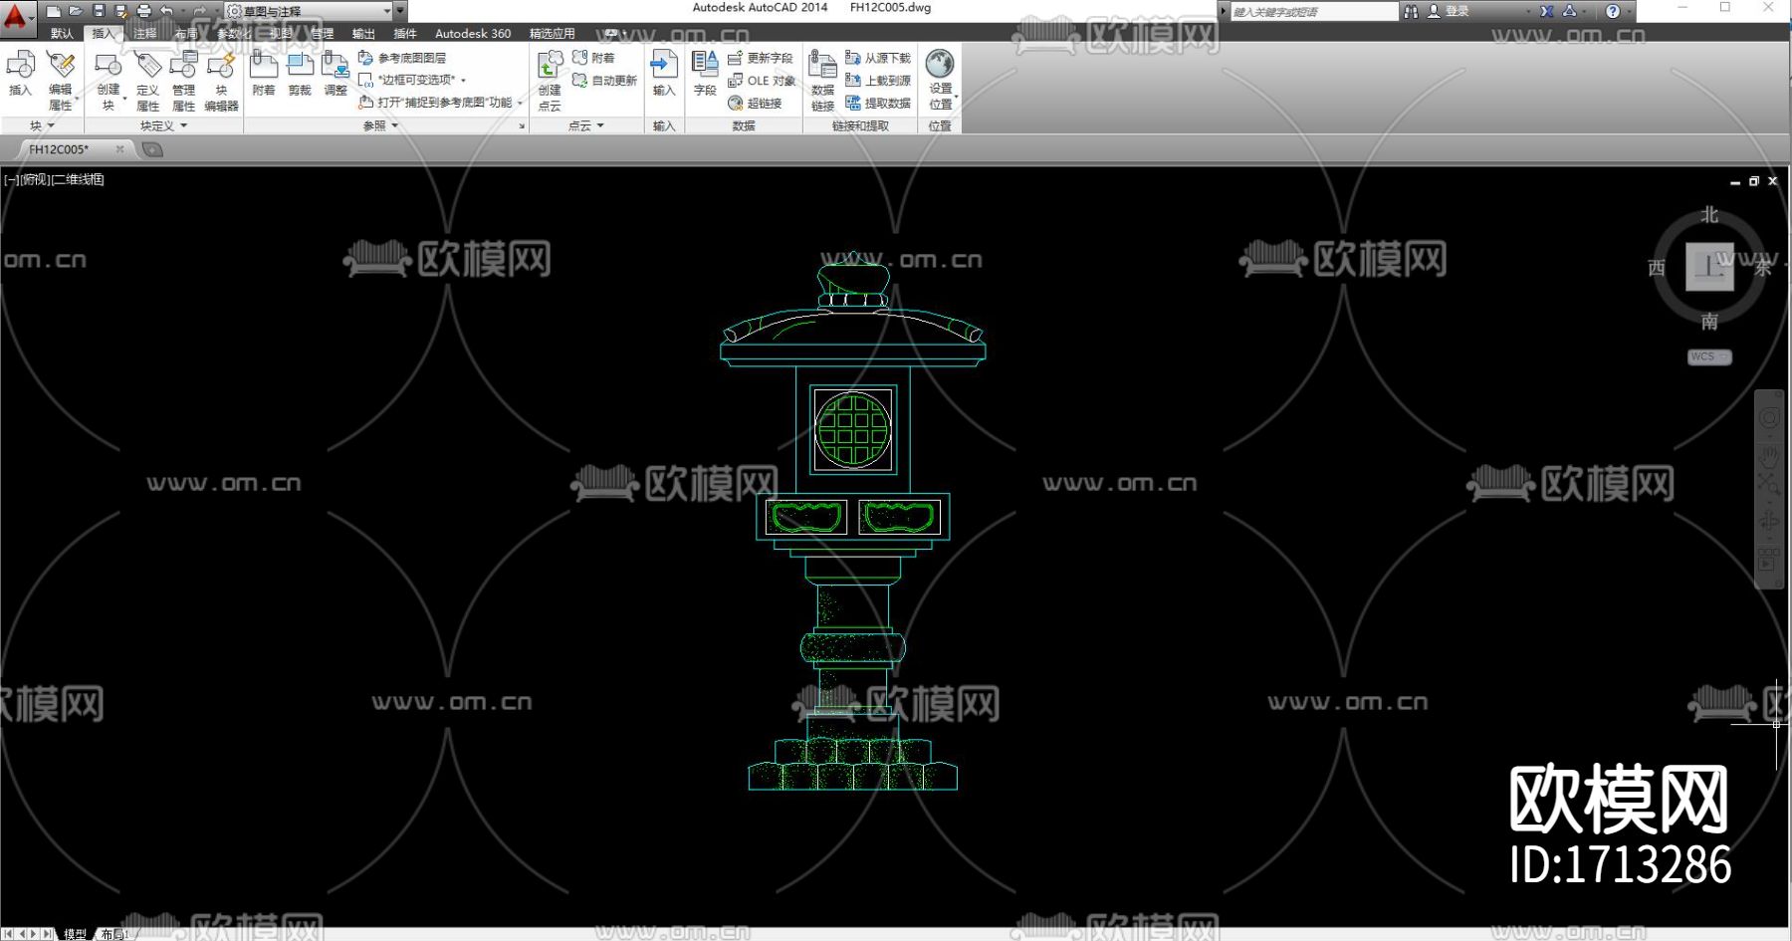This screenshot has width=1792, height=941.
Task: Insert a 字段 field
Action: (x=705, y=75)
